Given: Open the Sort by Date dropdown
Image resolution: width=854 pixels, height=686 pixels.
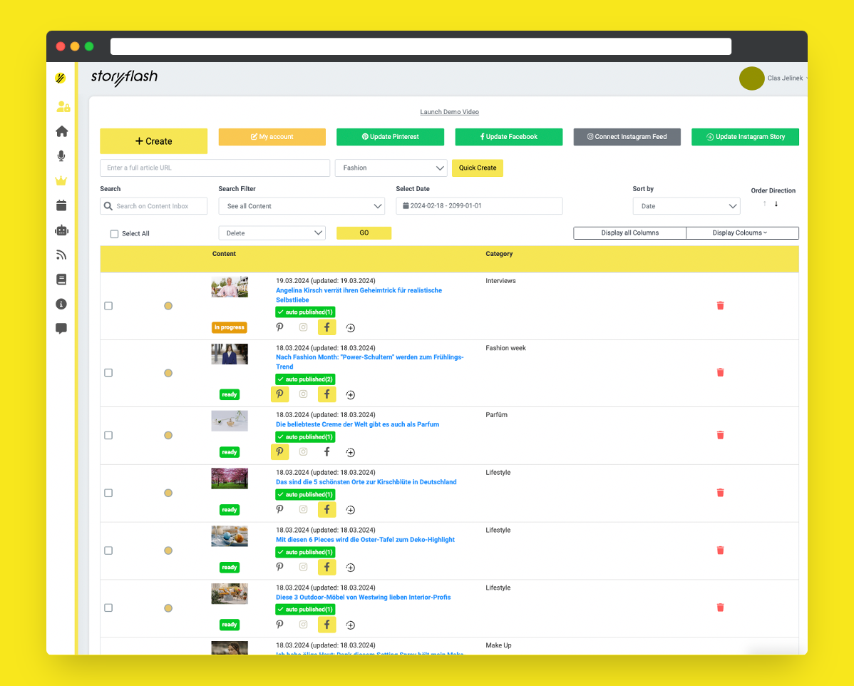Looking at the screenshot, I should [x=686, y=206].
